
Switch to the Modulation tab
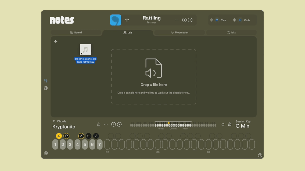tap(179, 32)
